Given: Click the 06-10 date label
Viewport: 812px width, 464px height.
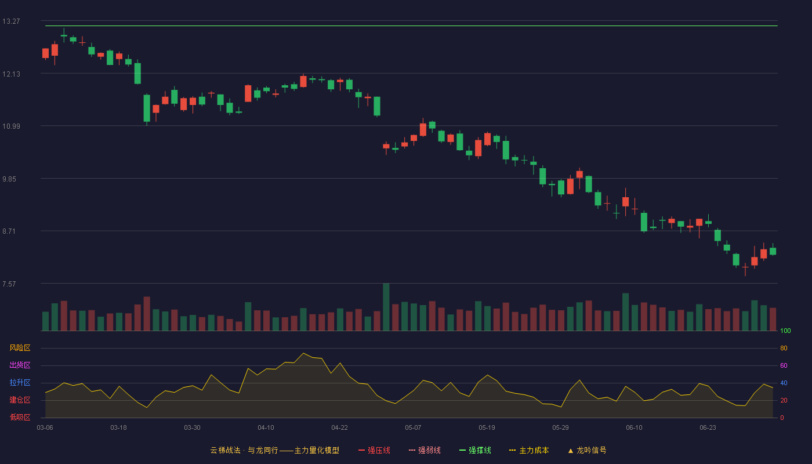Looking at the screenshot, I should pos(634,427).
